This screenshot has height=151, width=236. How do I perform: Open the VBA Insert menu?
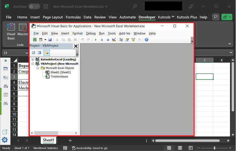click(65, 33)
